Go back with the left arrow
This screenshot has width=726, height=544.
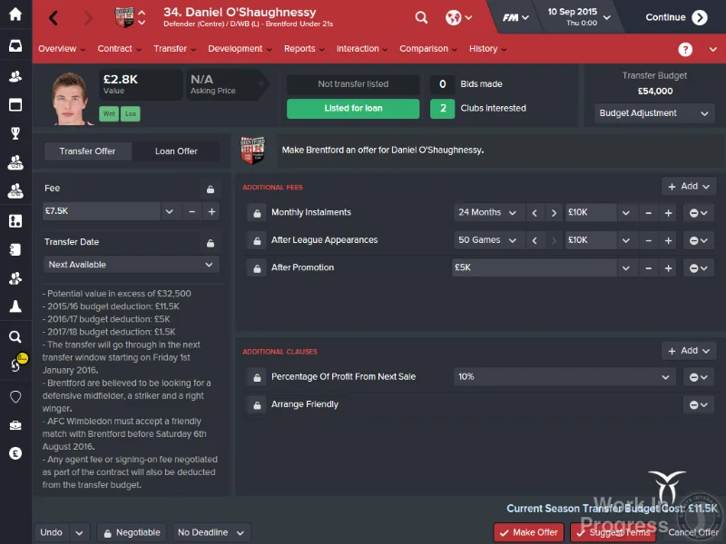pyautogui.click(x=54, y=18)
